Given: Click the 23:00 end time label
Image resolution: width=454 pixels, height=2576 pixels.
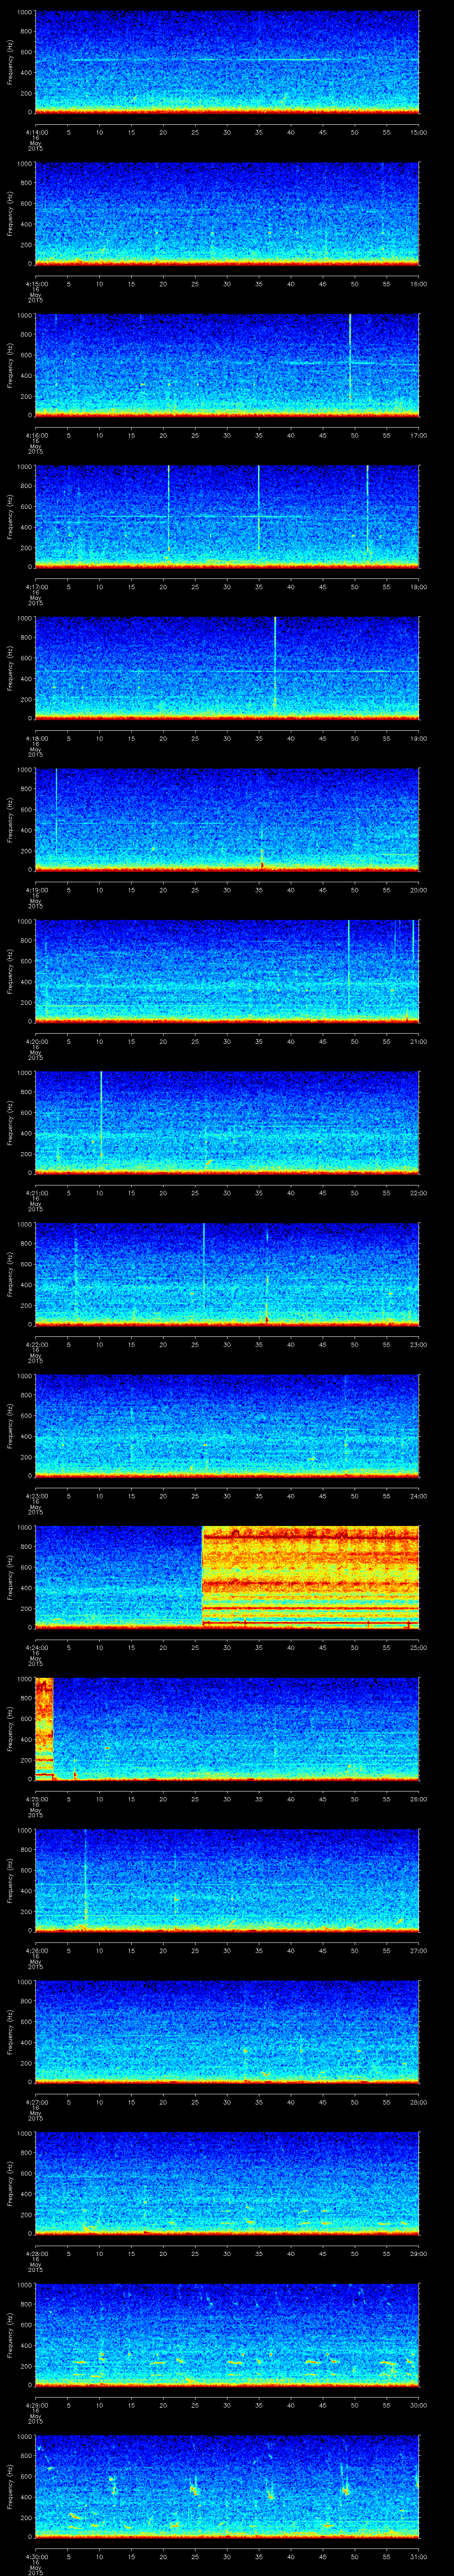Looking at the screenshot, I should pos(419,1345).
